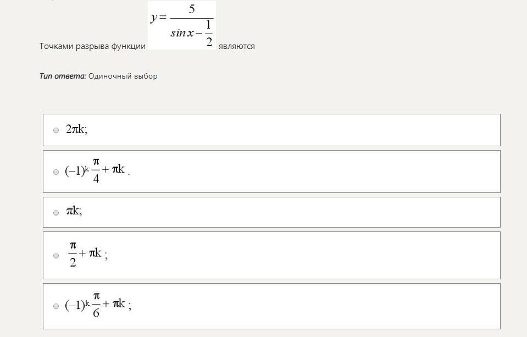
Task: Click the 1/2 fraction in the formula denominator
Action: point(209,34)
